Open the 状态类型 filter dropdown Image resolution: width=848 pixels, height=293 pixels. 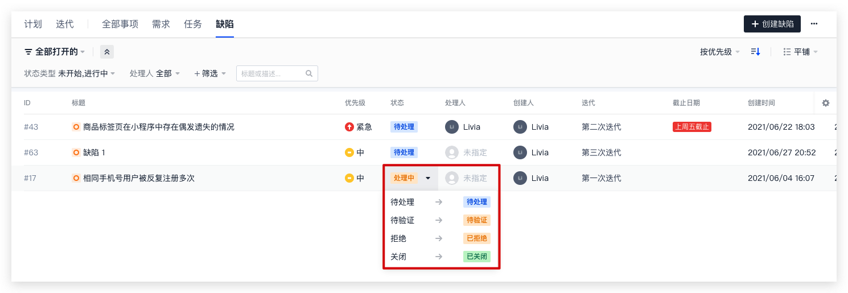(x=69, y=73)
